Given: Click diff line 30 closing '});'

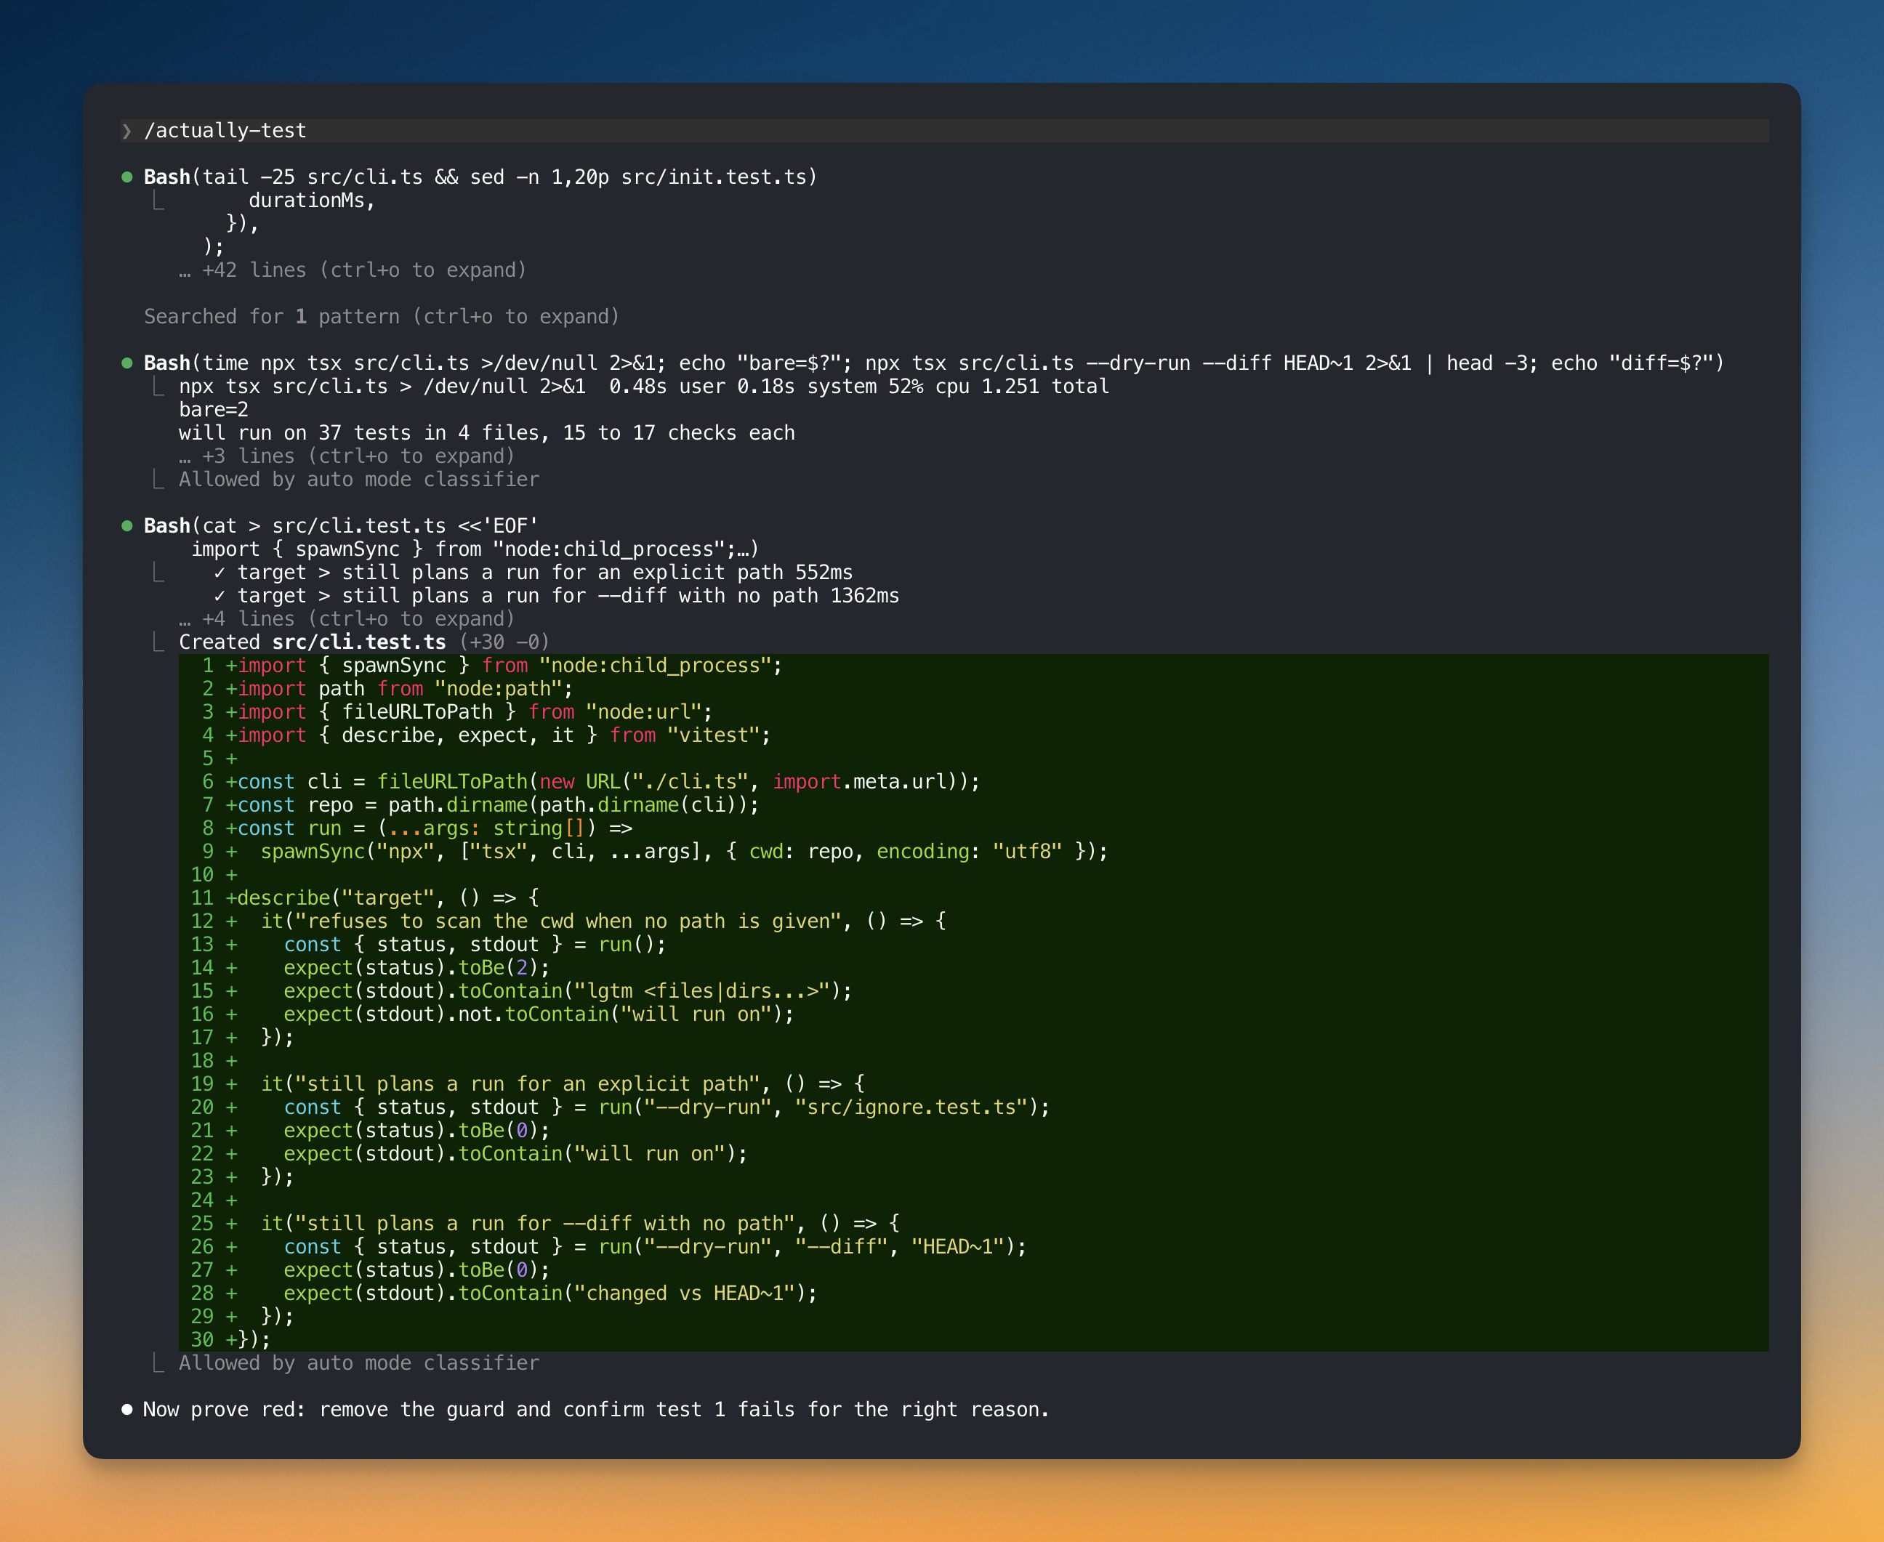Looking at the screenshot, I should [973, 1339].
